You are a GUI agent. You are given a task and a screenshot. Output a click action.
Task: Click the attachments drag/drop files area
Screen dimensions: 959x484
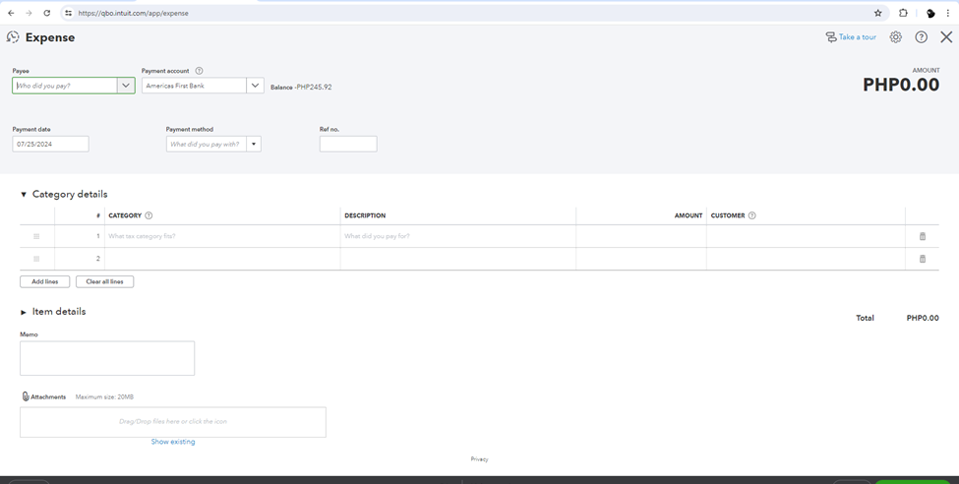[173, 422]
